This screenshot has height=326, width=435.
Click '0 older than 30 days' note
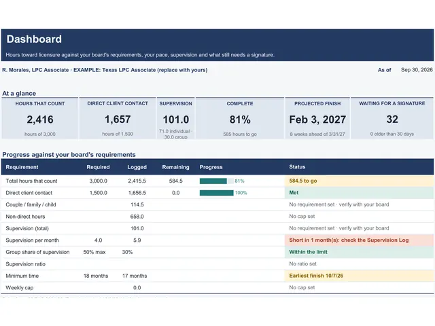(x=392, y=134)
